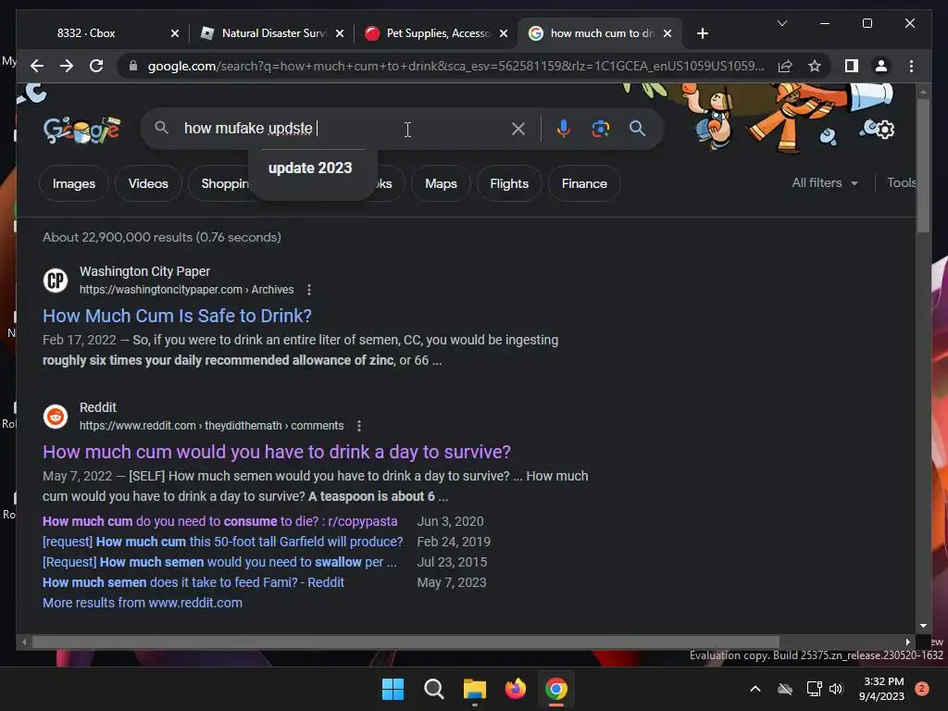Open Chrome three-dot menu

[911, 66]
